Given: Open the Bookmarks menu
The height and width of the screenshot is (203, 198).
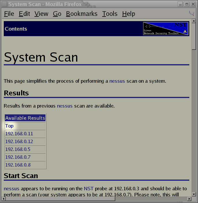Looking at the screenshot, I should [x=82, y=14].
